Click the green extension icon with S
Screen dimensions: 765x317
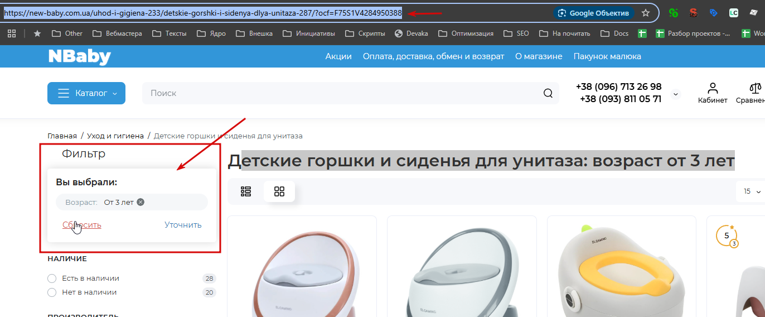[674, 13]
